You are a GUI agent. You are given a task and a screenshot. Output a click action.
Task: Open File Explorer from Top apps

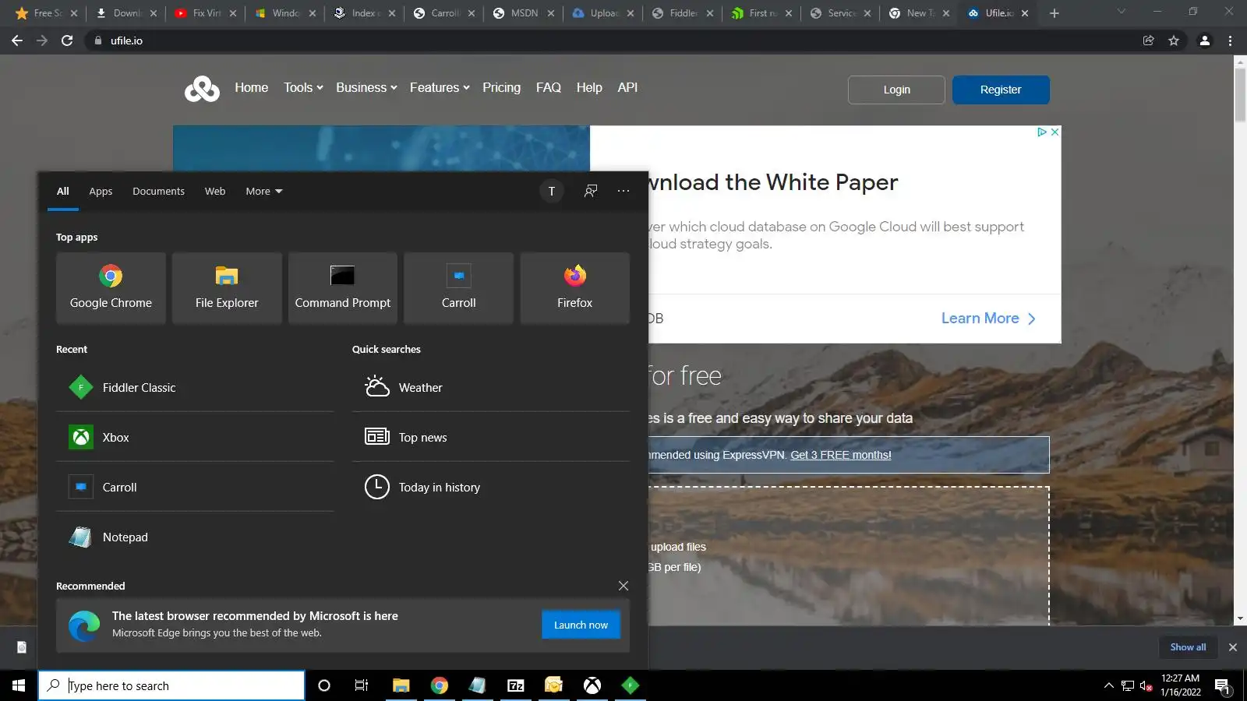227,287
